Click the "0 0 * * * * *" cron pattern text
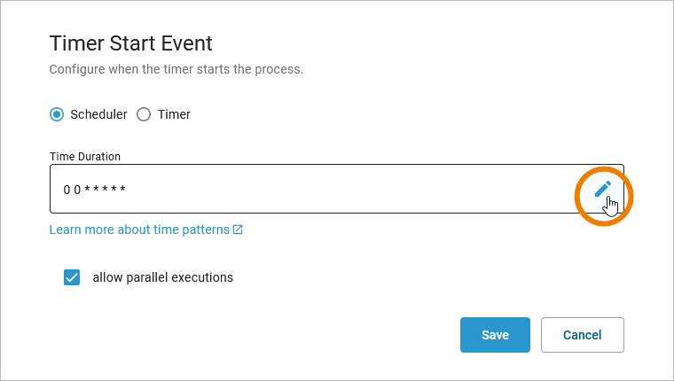 (95, 190)
